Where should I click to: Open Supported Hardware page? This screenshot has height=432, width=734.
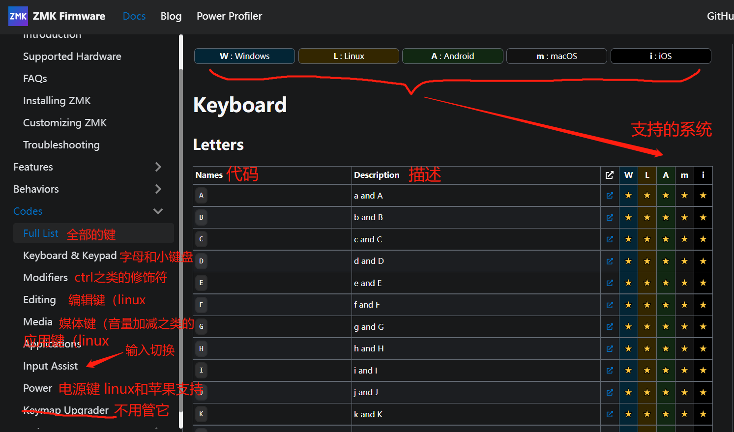pyautogui.click(x=72, y=57)
